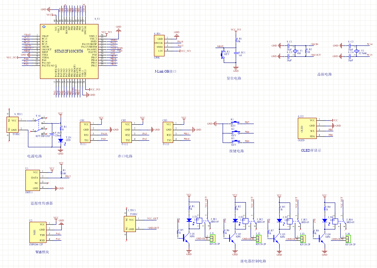
Task: Select the CH1 serial port block
Action: click(x=85, y=132)
